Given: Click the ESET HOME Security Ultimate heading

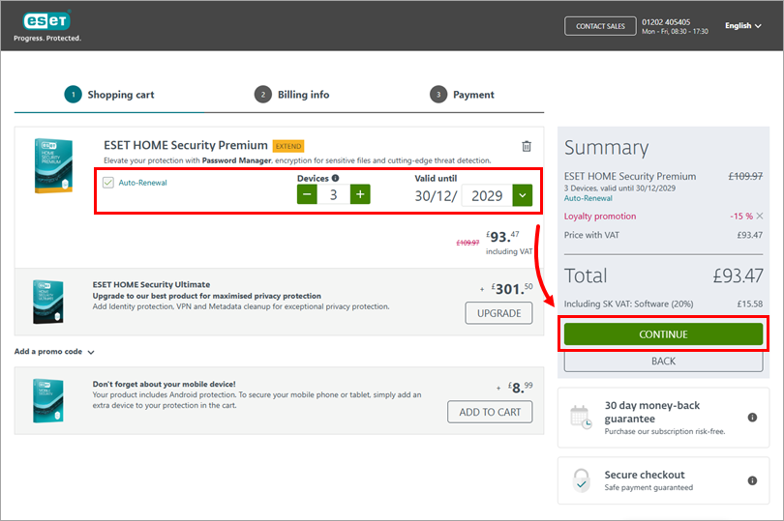Looking at the screenshot, I should [x=151, y=285].
